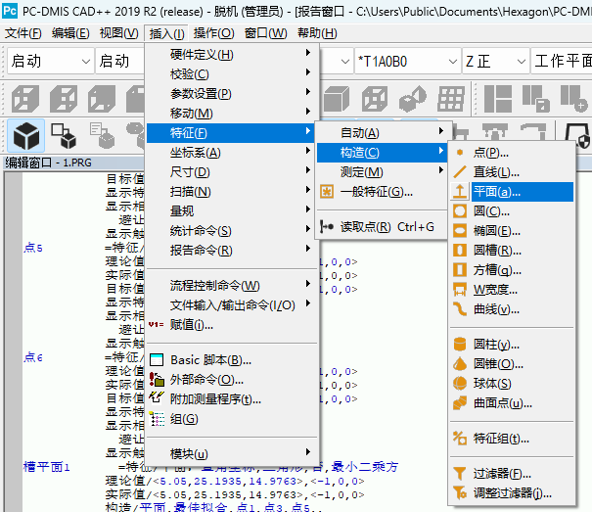This screenshot has width=592, height=512.
Task: Choose 附加测量程序(t)... icon entry
Action: point(231,399)
